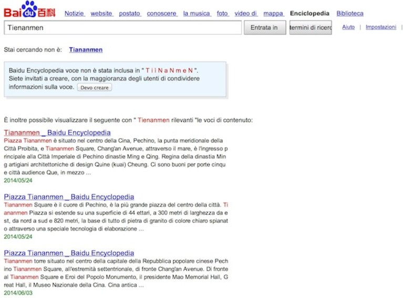Click the Devo creare button

95,87
